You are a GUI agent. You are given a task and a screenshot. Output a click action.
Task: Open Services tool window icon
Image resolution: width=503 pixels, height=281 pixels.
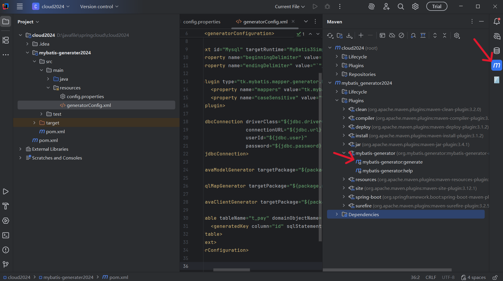[x=6, y=221]
